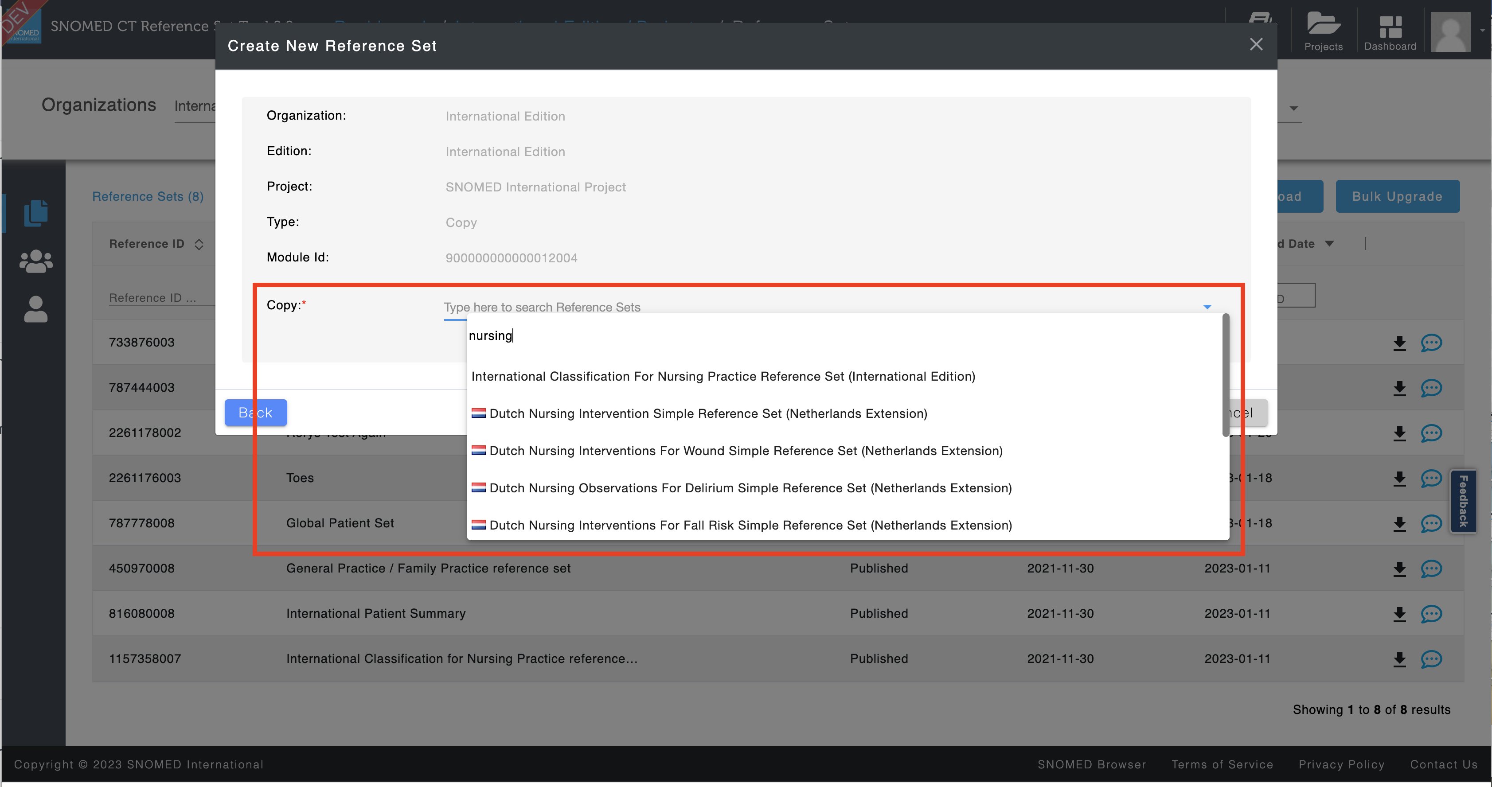Click the user avatar picture
This screenshot has height=787, width=1492.
point(1450,31)
